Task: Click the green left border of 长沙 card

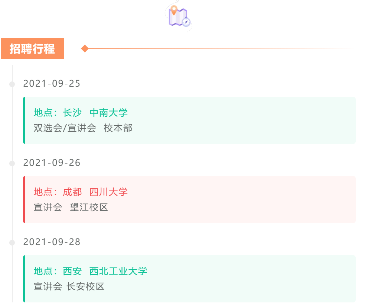Action: (24, 120)
